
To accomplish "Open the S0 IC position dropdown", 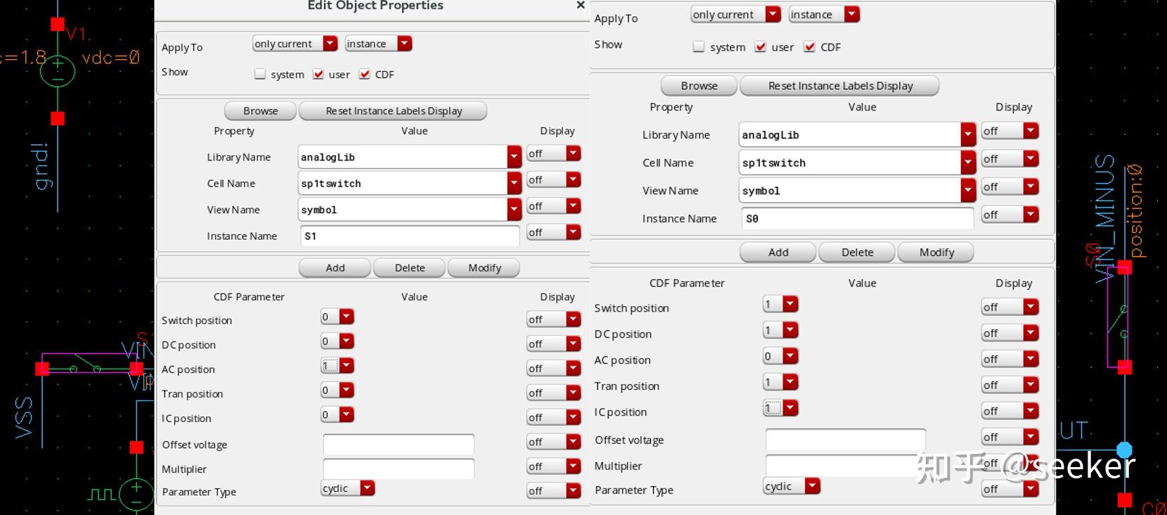I will [780, 408].
